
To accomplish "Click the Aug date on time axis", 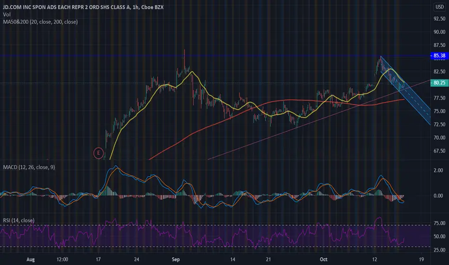I will click(30, 259).
